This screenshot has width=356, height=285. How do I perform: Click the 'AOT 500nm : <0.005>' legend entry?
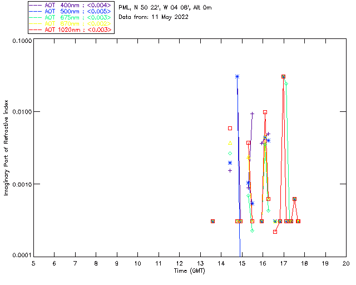tap(70, 11)
